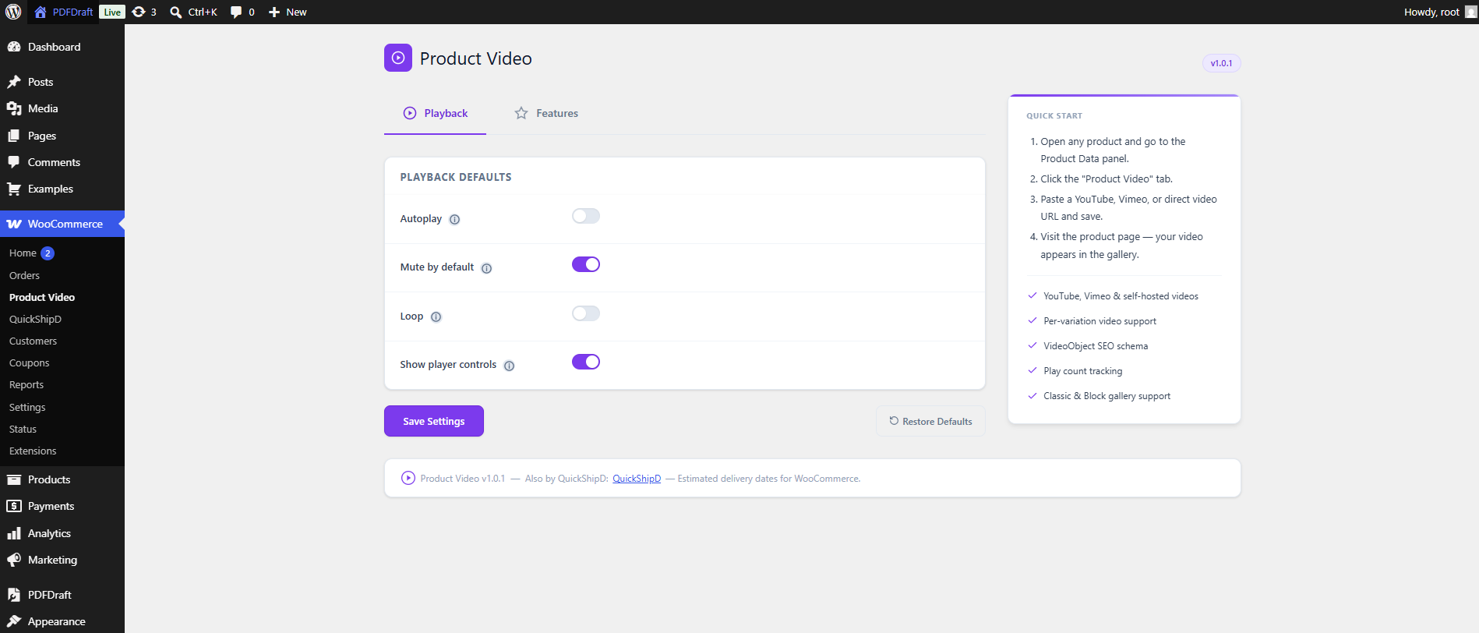The width and height of the screenshot is (1479, 633).
Task: Click the Loop info icon
Action: point(436,317)
